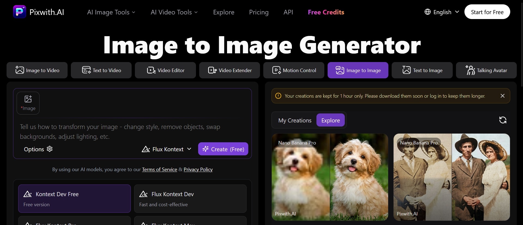Open the Video Editor tool
The width and height of the screenshot is (523, 225).
point(165,70)
